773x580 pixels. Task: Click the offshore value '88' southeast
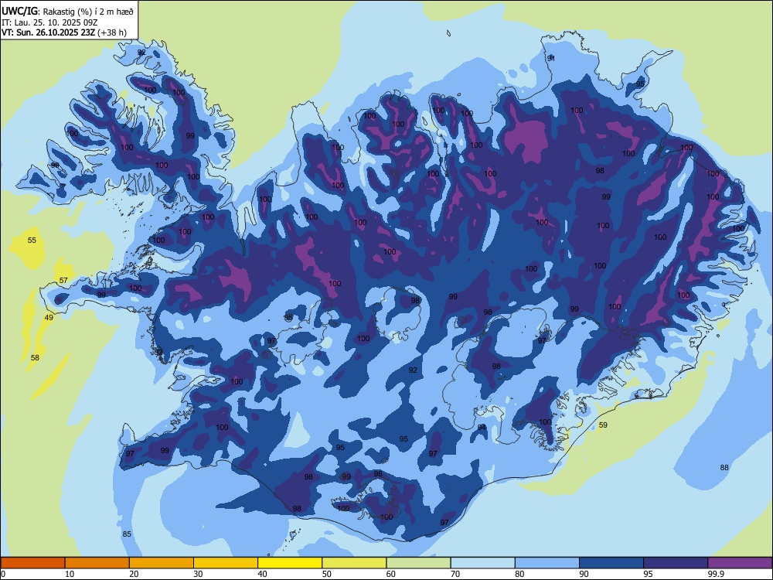click(x=724, y=468)
